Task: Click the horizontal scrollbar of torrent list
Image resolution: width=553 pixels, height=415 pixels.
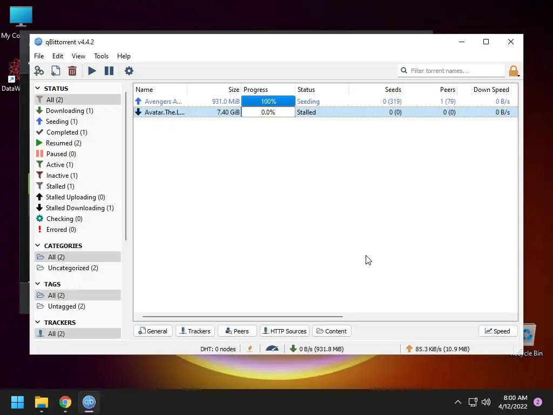Action: pyautogui.click(x=242, y=317)
